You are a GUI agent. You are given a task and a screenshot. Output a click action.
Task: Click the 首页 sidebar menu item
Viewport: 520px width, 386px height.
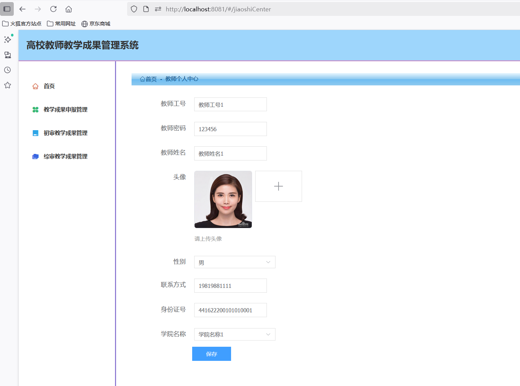[49, 86]
